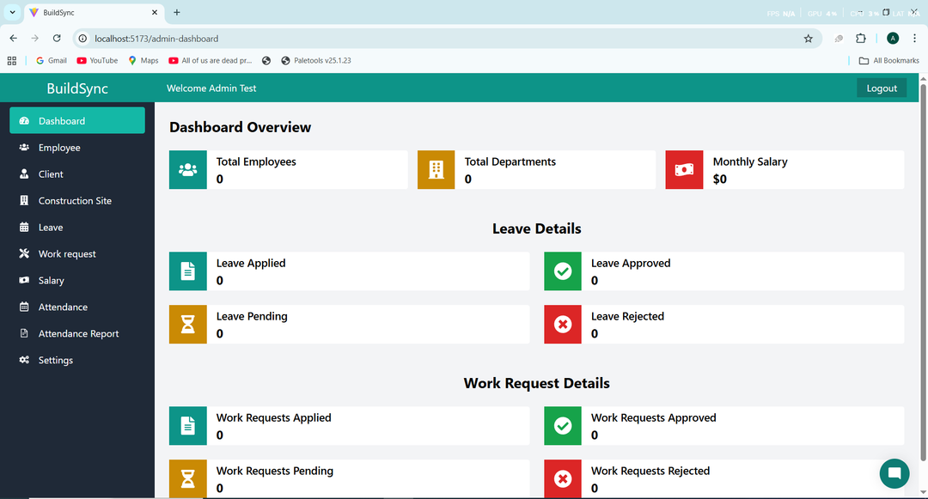The height and width of the screenshot is (499, 928).
Task: Click the Dashboard gauge icon in sidebar
Action: (x=24, y=120)
